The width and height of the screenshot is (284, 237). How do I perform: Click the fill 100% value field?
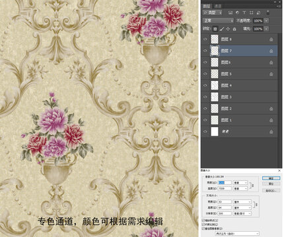coord(258,29)
